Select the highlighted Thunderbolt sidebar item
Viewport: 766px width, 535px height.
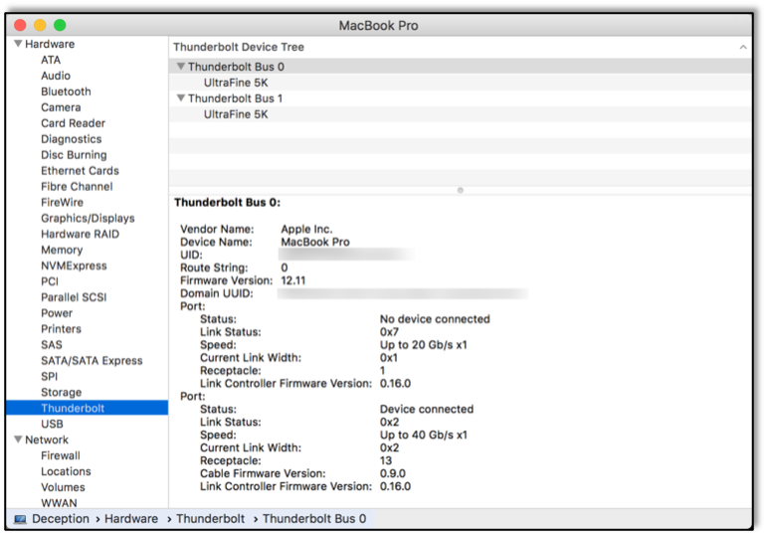point(87,408)
